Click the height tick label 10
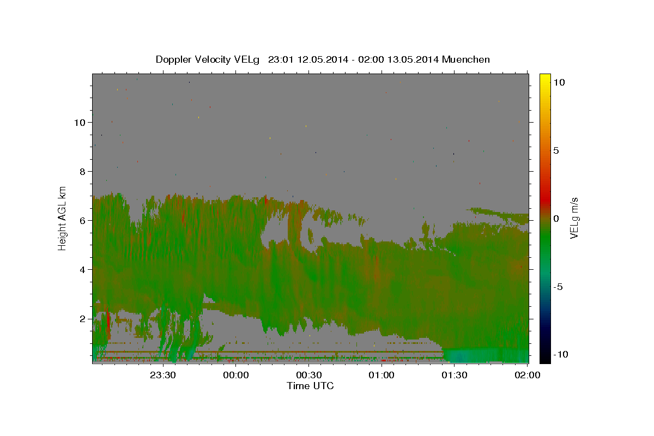Viewport: 654px width, 436px height. click(80, 122)
